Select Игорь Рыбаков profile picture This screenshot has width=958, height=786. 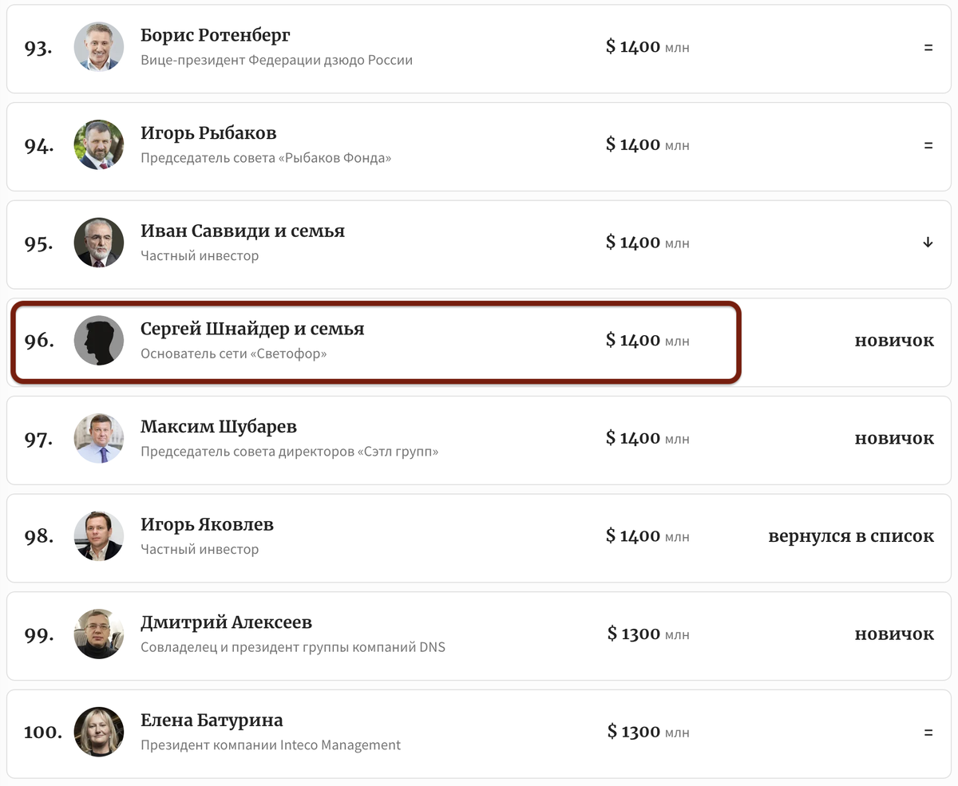[99, 145]
